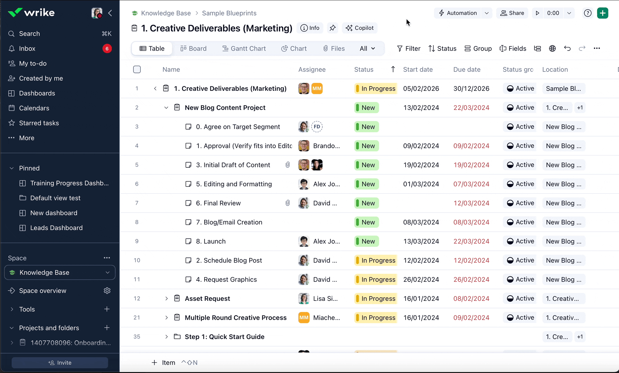Click the undo arrow in toolbar
Screen dimensions: 619x373
[x=567, y=48]
